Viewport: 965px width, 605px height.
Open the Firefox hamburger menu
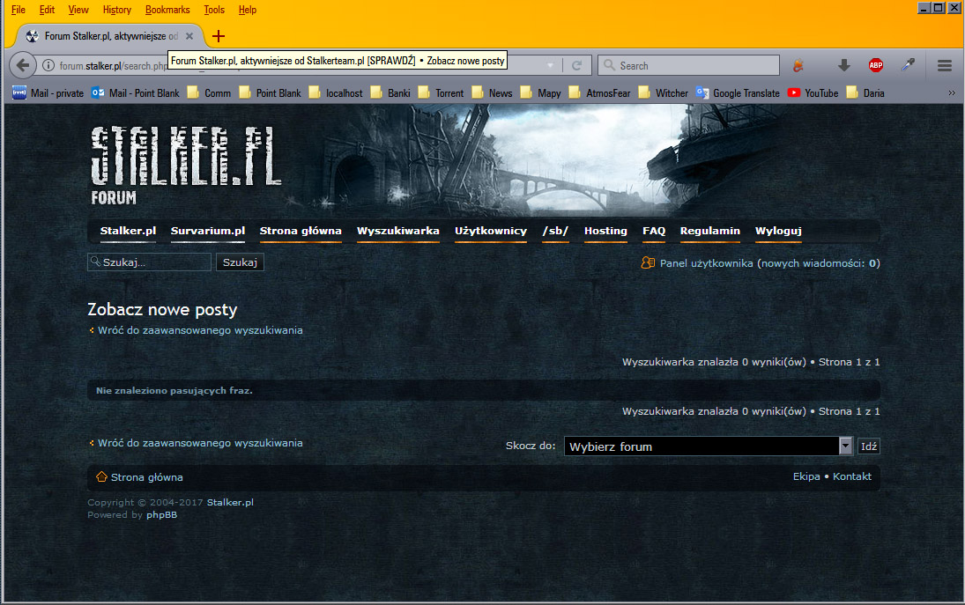coord(945,65)
